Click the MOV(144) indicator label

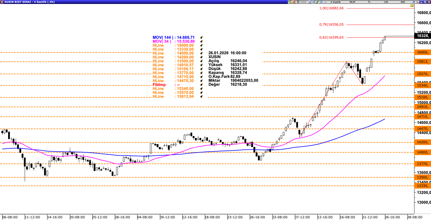pos(163,37)
